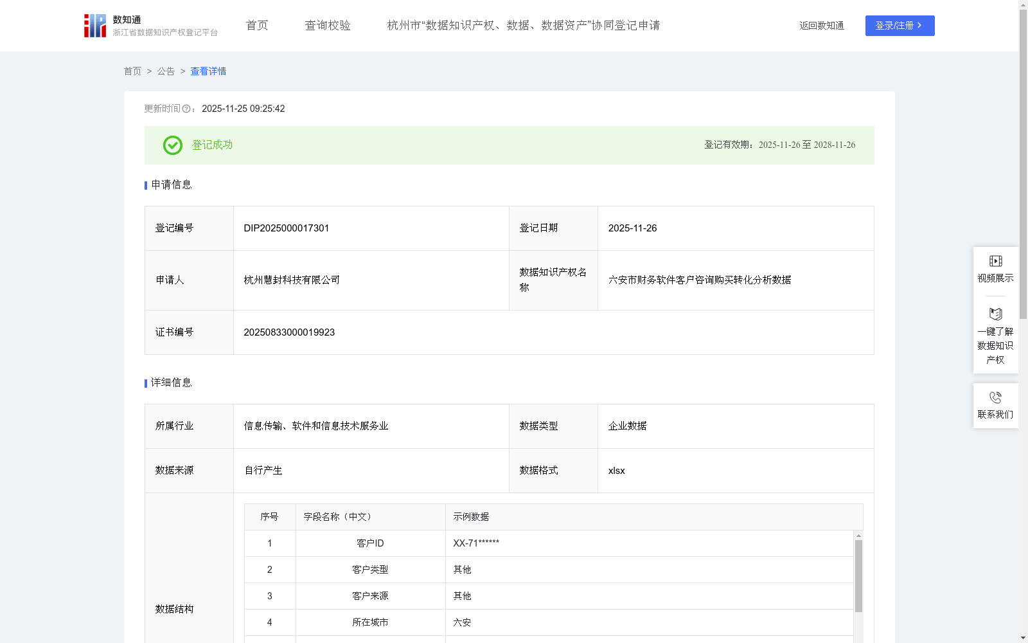Viewport: 1028px width, 643px height.
Task: Go to 首页 in the breadcrumb
Action: click(x=132, y=71)
